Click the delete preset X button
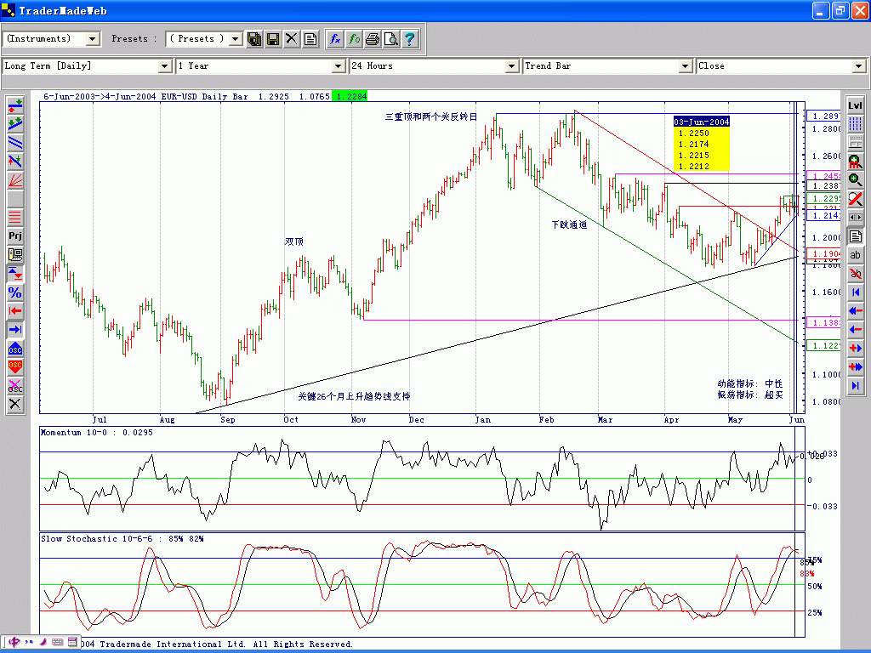Image resolution: width=871 pixels, height=653 pixels. point(292,39)
